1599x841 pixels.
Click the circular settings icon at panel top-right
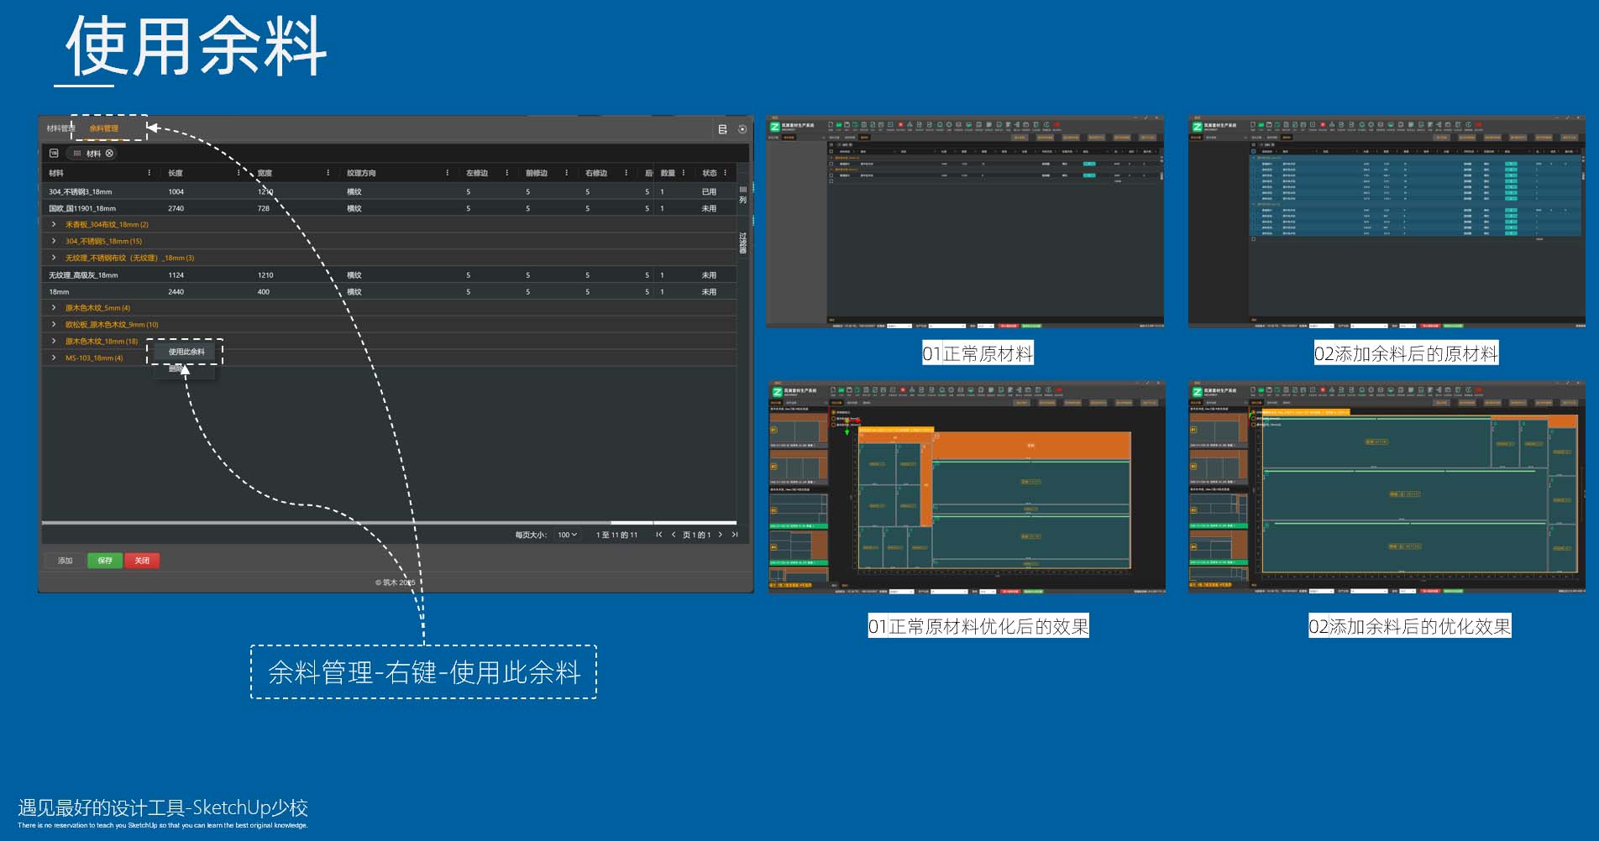[x=742, y=129]
